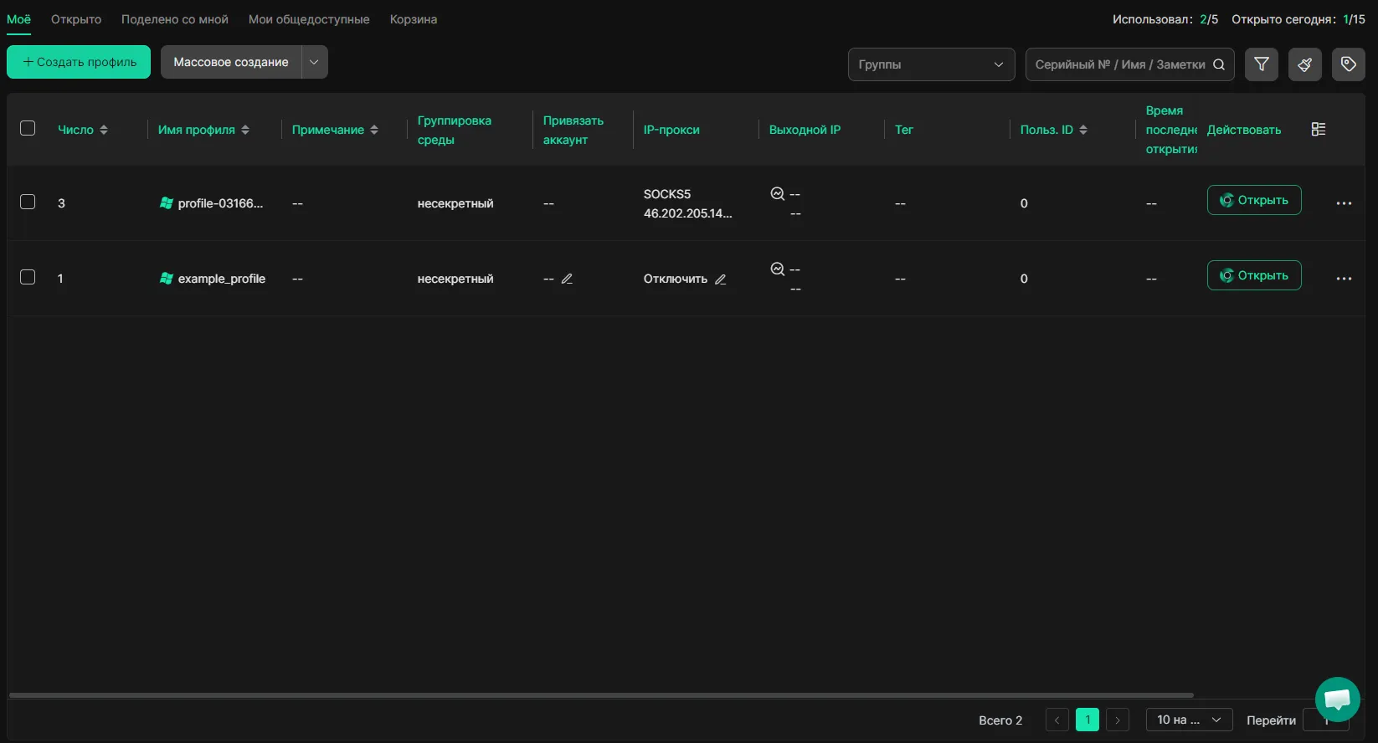This screenshot has height=743, width=1378.
Task: Switch to the Корзина tab
Action: 413,19
